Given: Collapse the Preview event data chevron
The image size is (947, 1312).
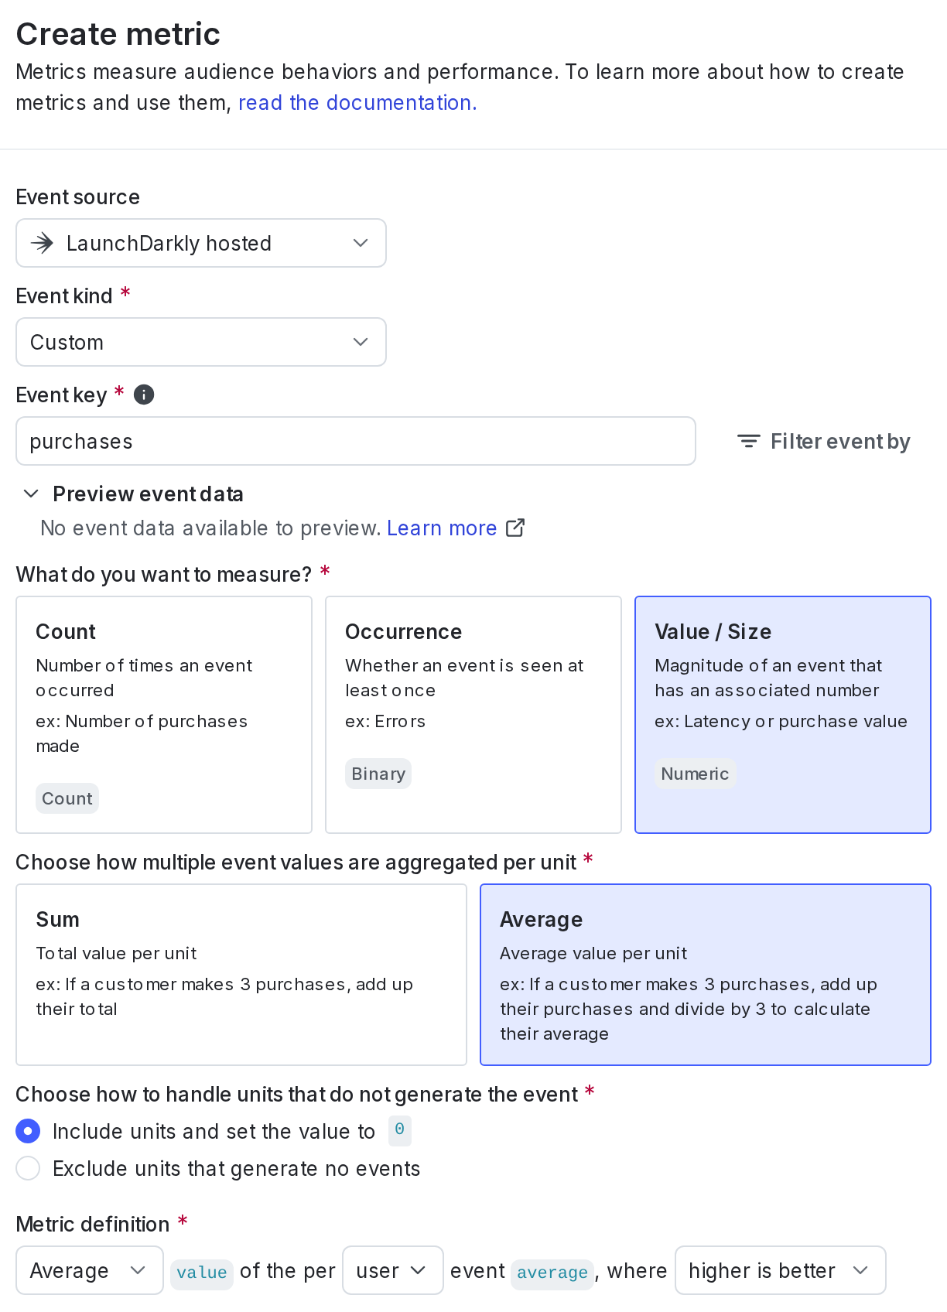Looking at the screenshot, I should [31, 494].
